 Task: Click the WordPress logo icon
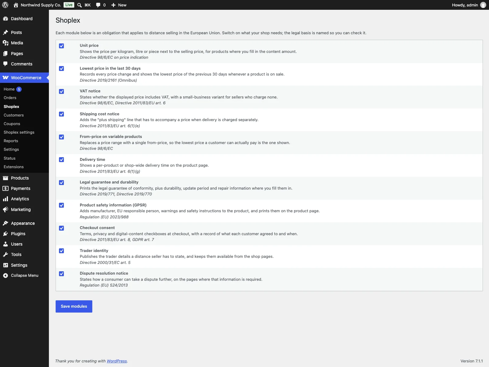(x=5, y=5)
